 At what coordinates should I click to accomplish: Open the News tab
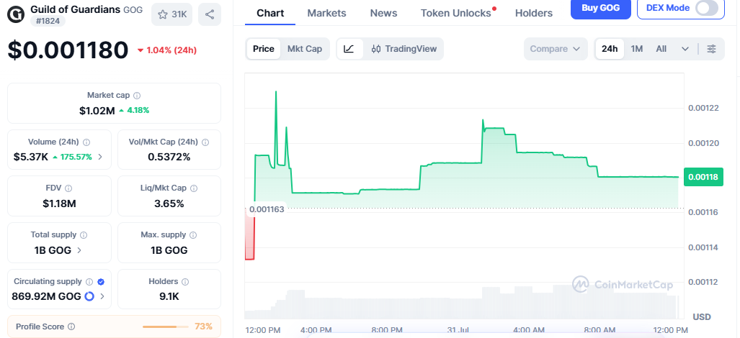383,13
